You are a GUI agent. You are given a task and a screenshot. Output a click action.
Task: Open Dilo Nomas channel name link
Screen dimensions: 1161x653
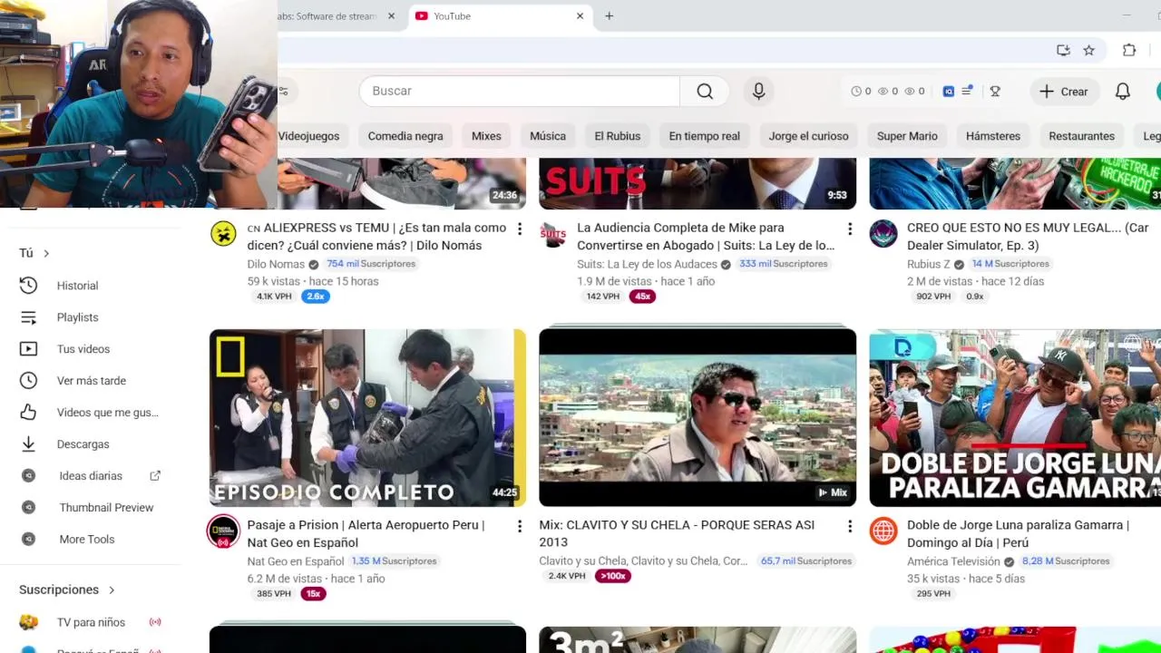point(276,264)
